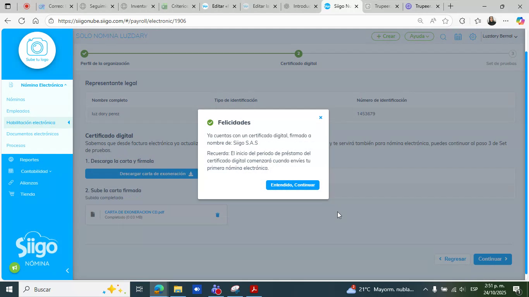The image size is (529, 297).
Task: Open Task View on taskbar
Action: click(x=139, y=289)
